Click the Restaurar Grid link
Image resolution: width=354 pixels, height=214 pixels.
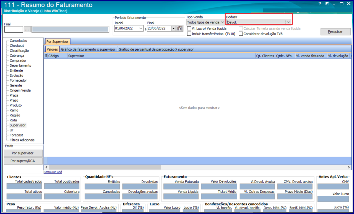(53, 172)
